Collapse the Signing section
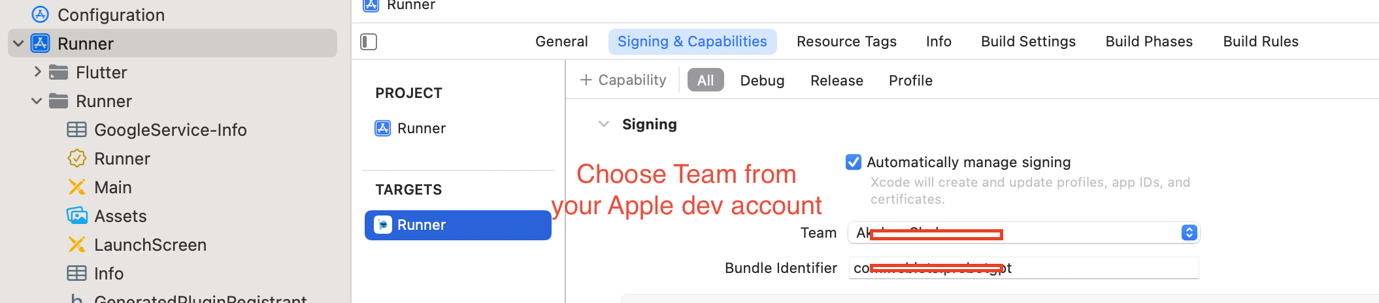Viewport: 1379px width, 303px height. (604, 124)
